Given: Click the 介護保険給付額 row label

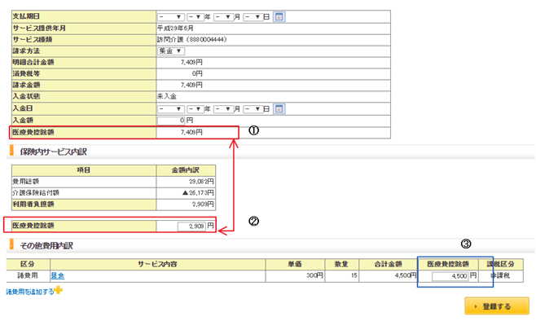Looking at the screenshot, I should pos(36,193).
